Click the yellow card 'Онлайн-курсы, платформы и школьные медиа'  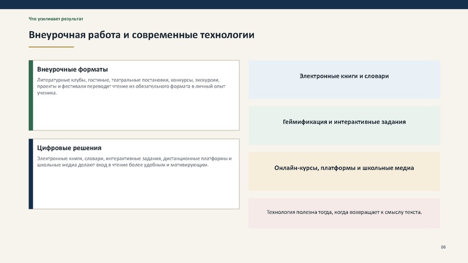tap(344, 171)
